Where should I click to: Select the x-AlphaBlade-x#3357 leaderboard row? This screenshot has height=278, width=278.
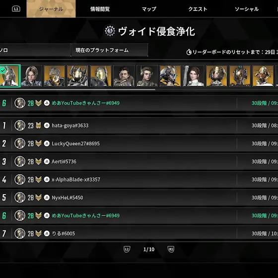point(139,179)
